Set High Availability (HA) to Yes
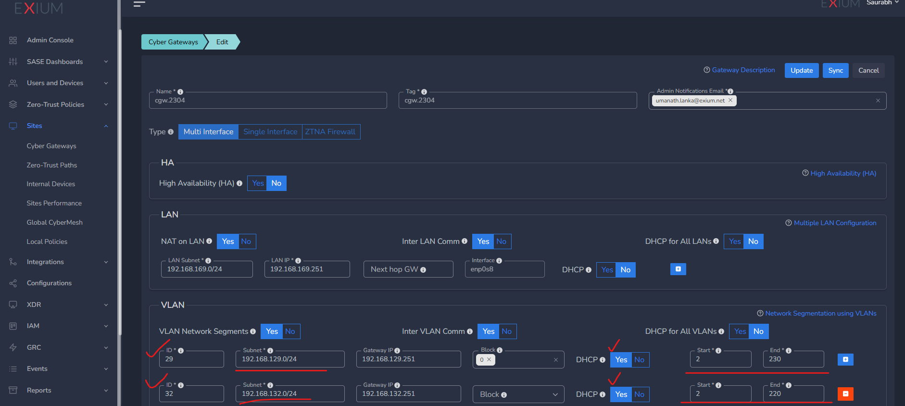Screen dimensions: 905x406 [258, 183]
